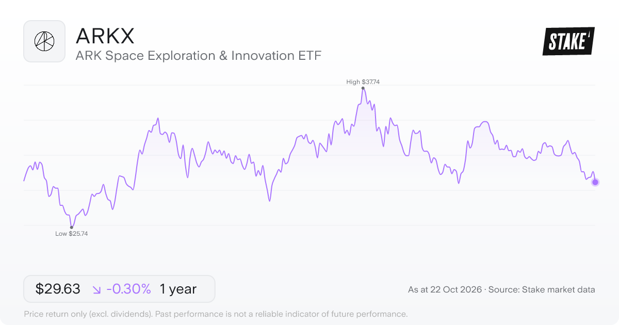Click the ARK Space Exploration & Innovation ETF subtitle

(x=199, y=56)
